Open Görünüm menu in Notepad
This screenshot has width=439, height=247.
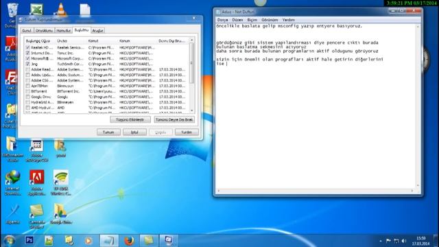(x=270, y=20)
